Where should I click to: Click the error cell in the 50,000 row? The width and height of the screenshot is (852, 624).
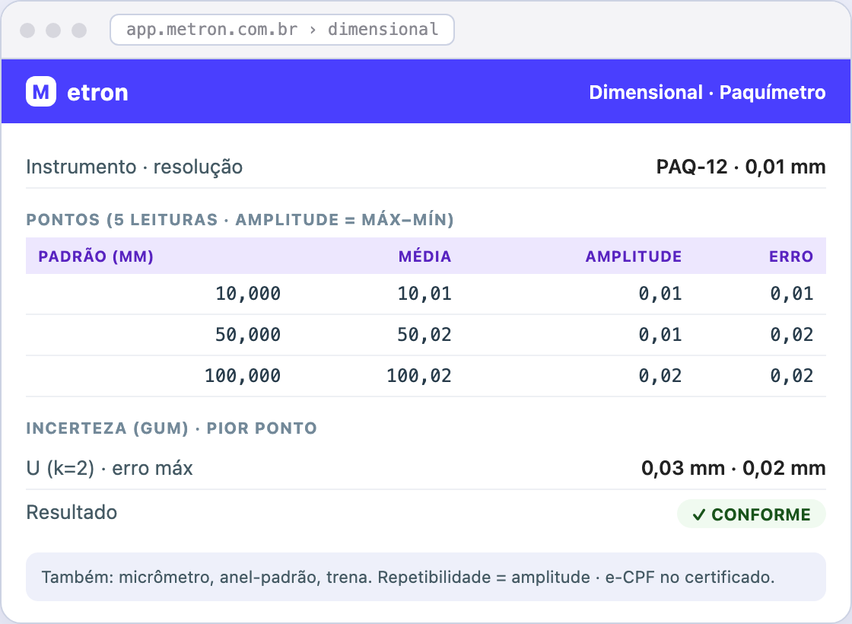tap(792, 335)
